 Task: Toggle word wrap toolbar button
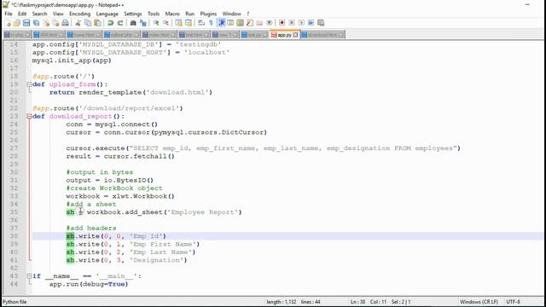(201, 23)
